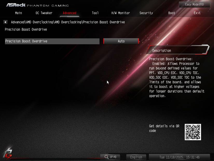The width and height of the screenshot is (214, 161).
Task: Open the Security tab
Action: (146, 13)
